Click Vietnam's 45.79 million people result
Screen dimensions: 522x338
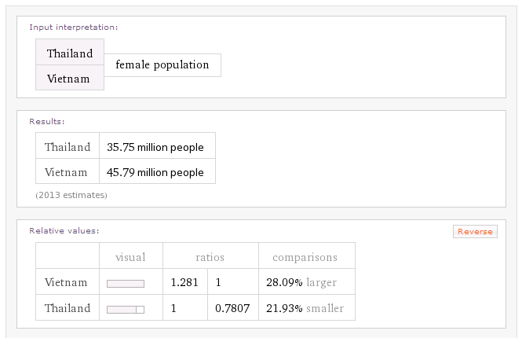[x=155, y=172]
